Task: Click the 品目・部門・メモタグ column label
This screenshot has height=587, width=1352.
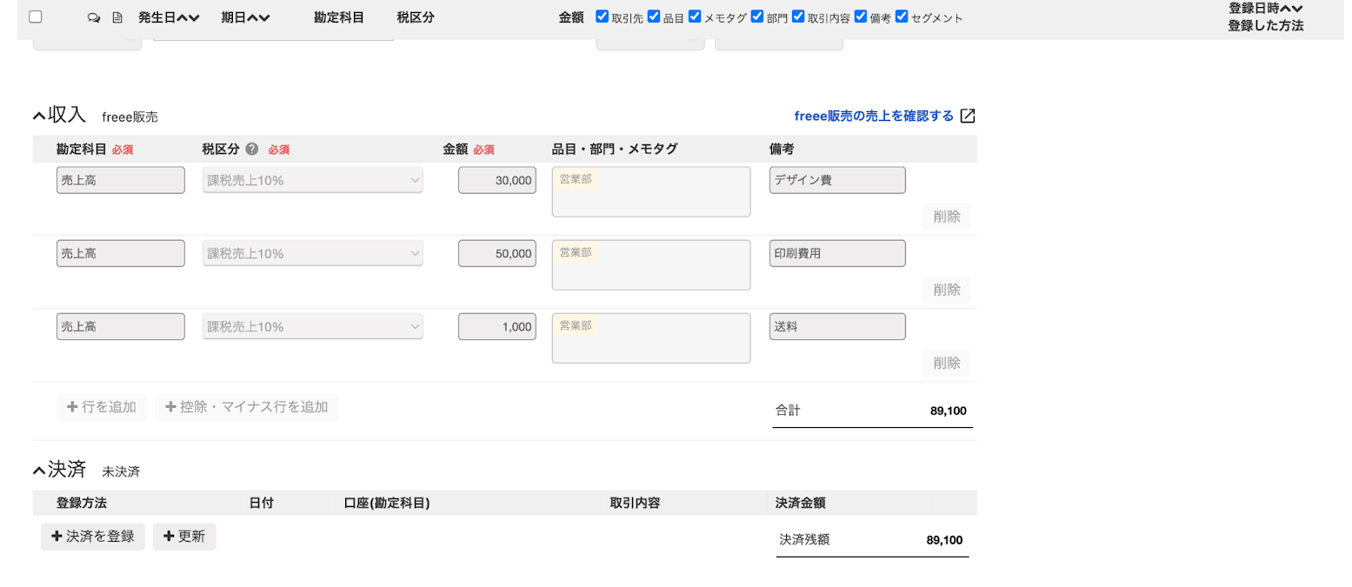Action: point(615,149)
